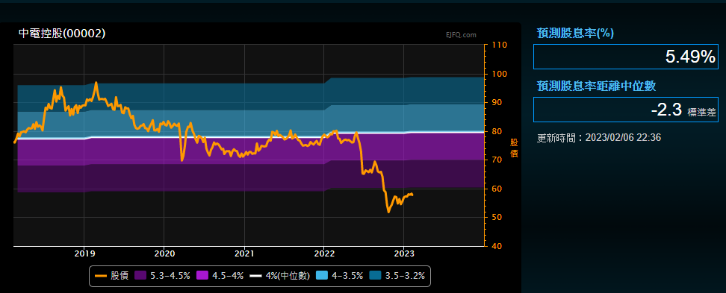
Task: Click the 預測股息率(%) heading
Action: 576,33
